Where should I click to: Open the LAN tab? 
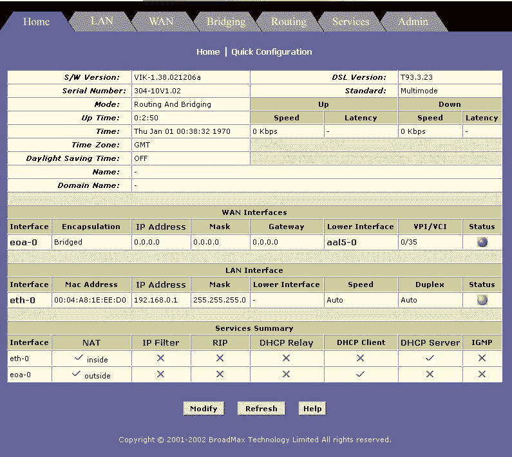pos(102,21)
